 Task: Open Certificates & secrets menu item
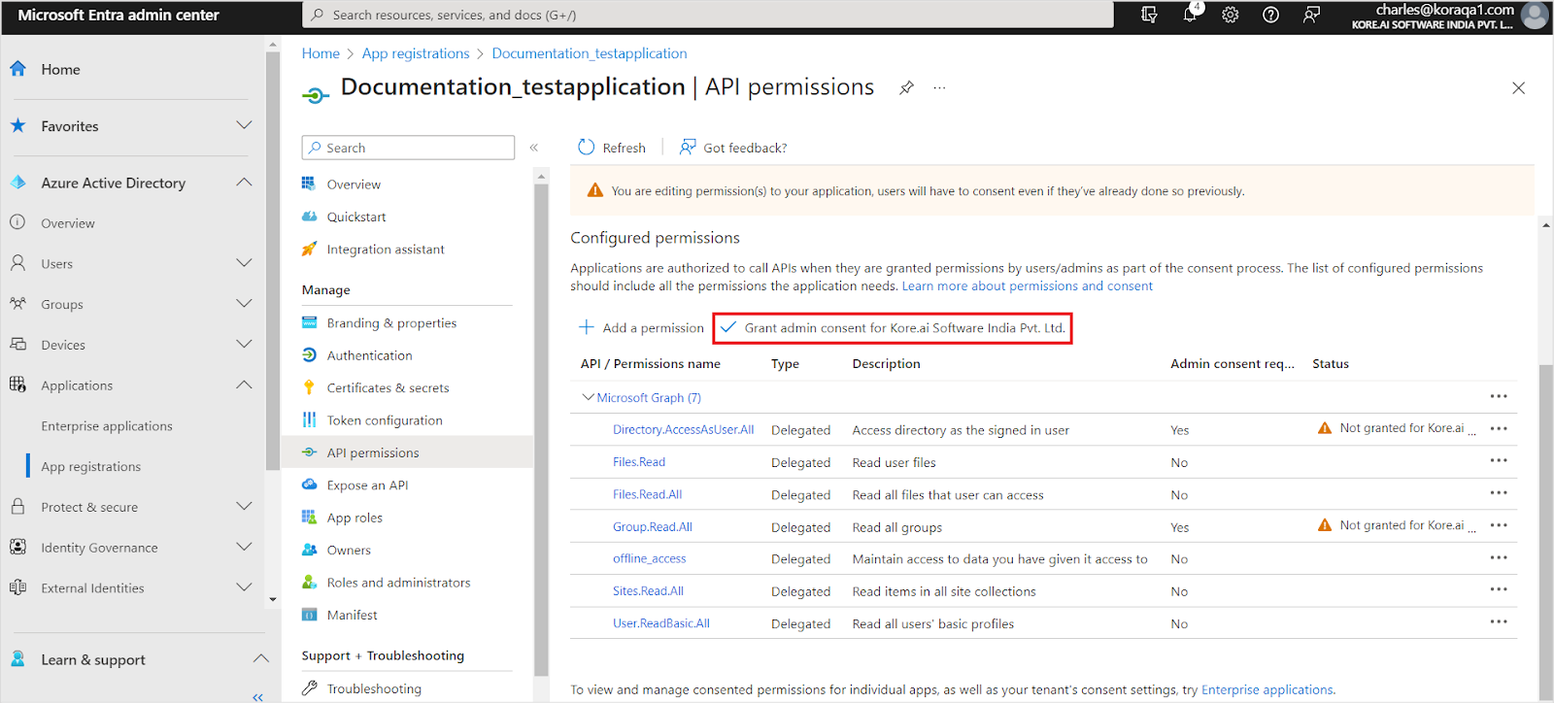click(388, 387)
